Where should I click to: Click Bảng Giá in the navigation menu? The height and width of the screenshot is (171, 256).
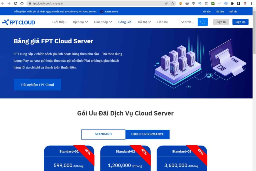click(x=125, y=22)
